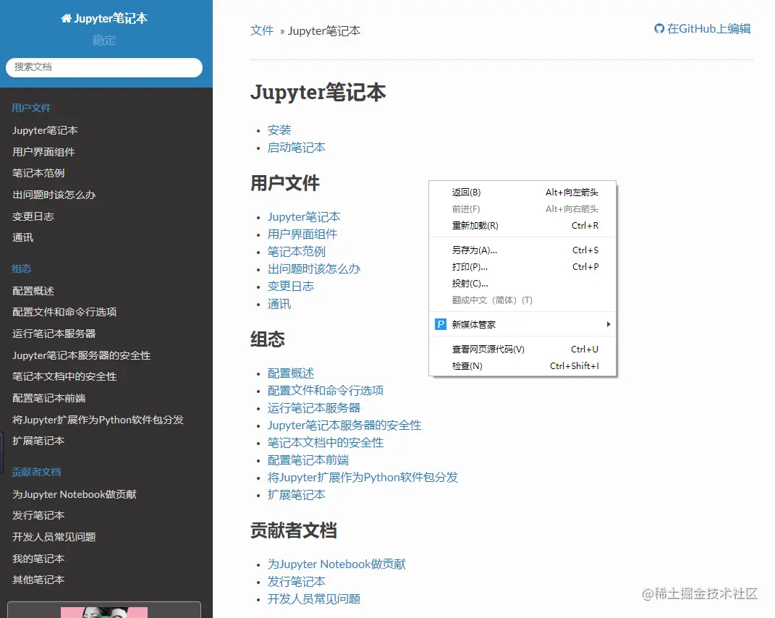Select 配置概述 in the sidebar
This screenshot has width=775, height=618.
[106, 291]
